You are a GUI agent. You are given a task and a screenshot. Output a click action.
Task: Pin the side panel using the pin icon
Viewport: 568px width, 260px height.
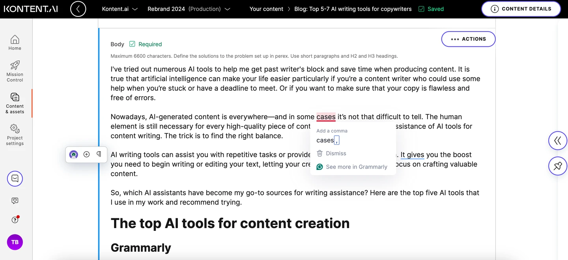pos(557,166)
